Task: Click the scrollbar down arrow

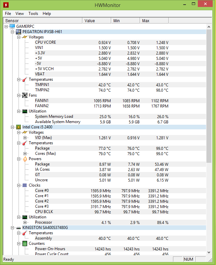Action: coord(209,252)
